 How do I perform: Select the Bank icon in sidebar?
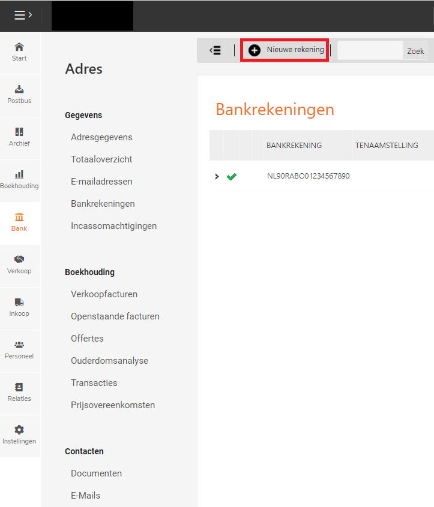[x=19, y=218]
